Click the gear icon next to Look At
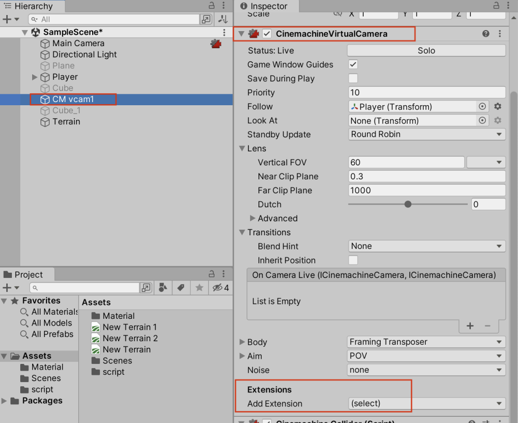Screen dimensions: 518x423 tap(497, 120)
